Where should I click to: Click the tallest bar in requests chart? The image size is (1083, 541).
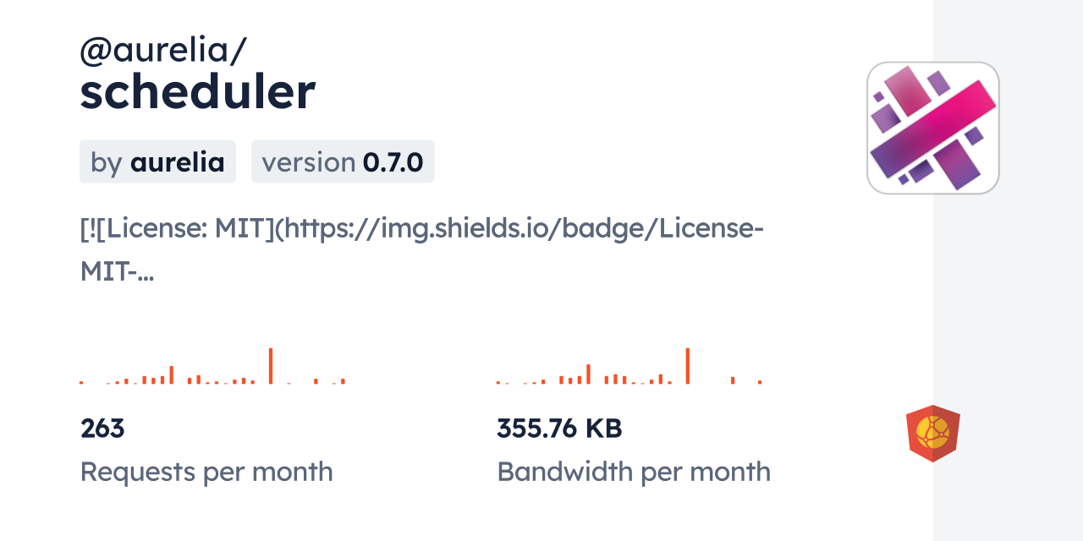point(271,366)
